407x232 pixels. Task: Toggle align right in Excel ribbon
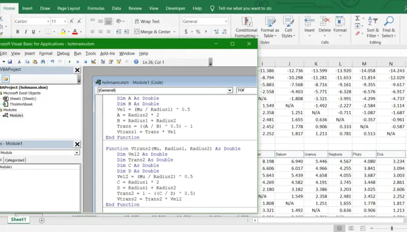click(x=108, y=31)
